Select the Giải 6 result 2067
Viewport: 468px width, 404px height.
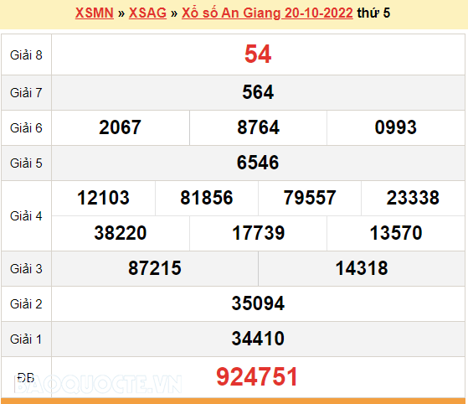(x=120, y=127)
